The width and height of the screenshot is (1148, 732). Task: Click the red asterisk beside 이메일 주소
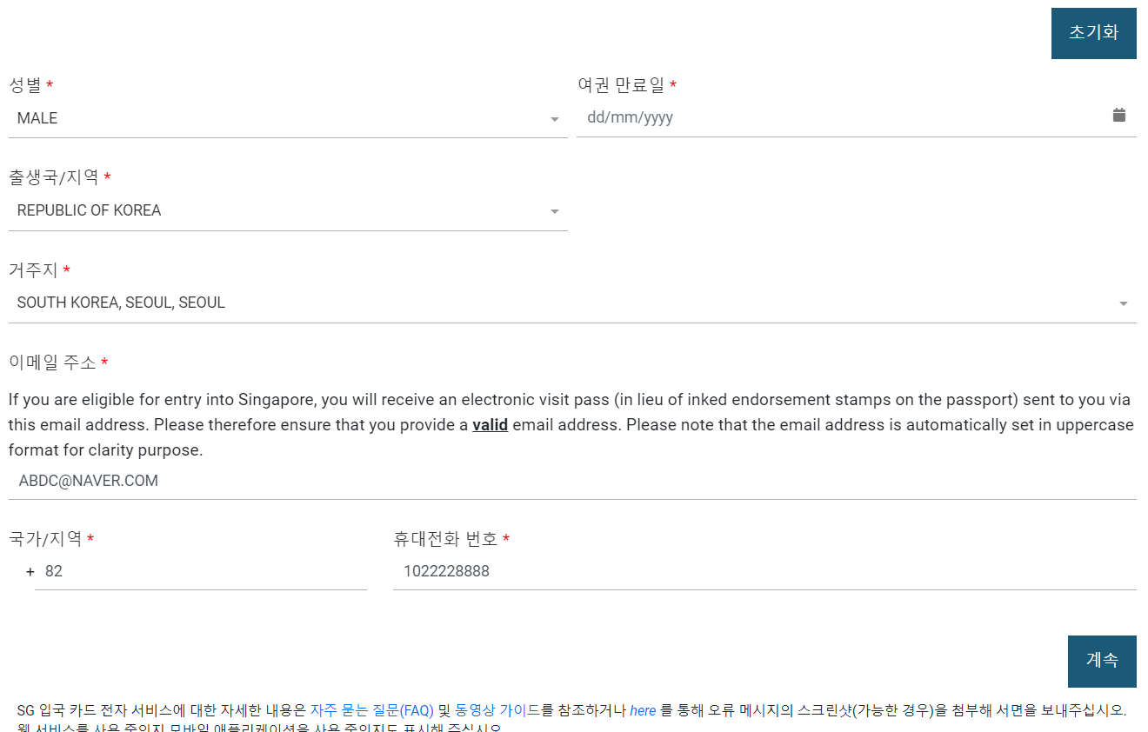point(104,360)
